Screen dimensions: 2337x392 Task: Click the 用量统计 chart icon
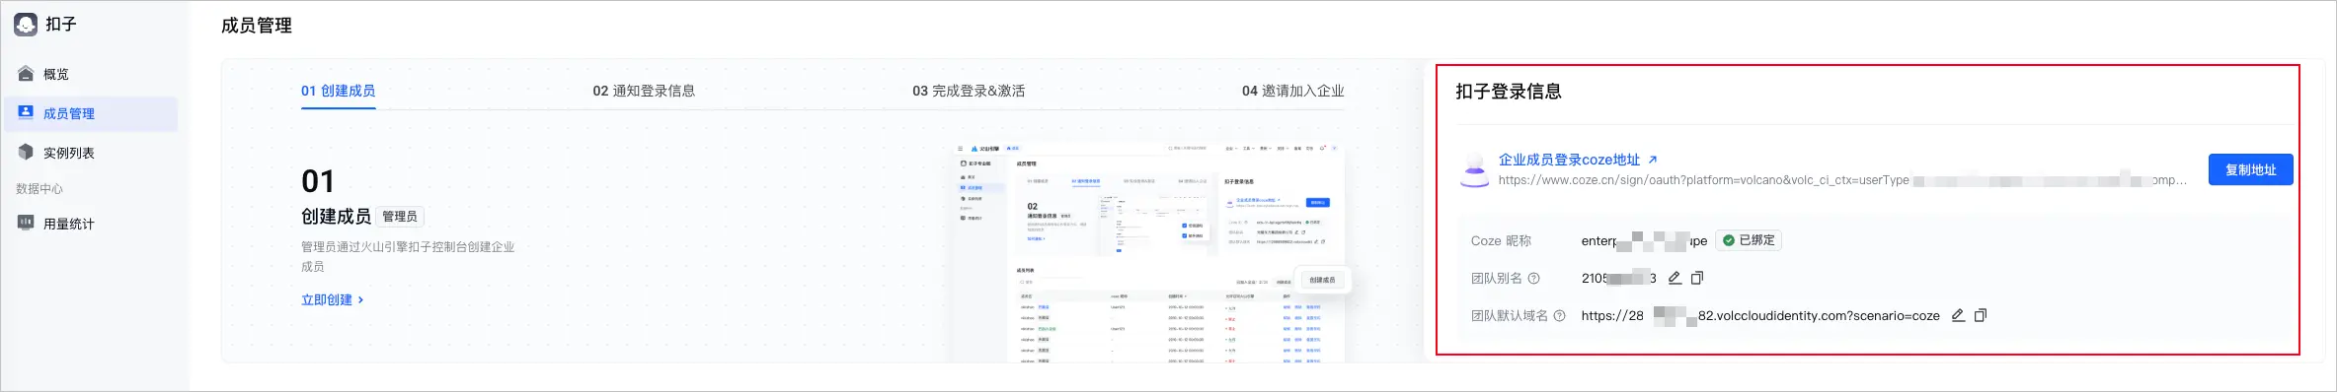coord(26,223)
